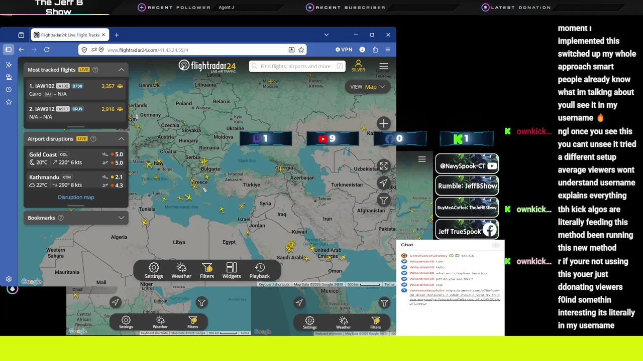Open the round map filter funnel button
Screen dimensions: 643x361
(384, 200)
